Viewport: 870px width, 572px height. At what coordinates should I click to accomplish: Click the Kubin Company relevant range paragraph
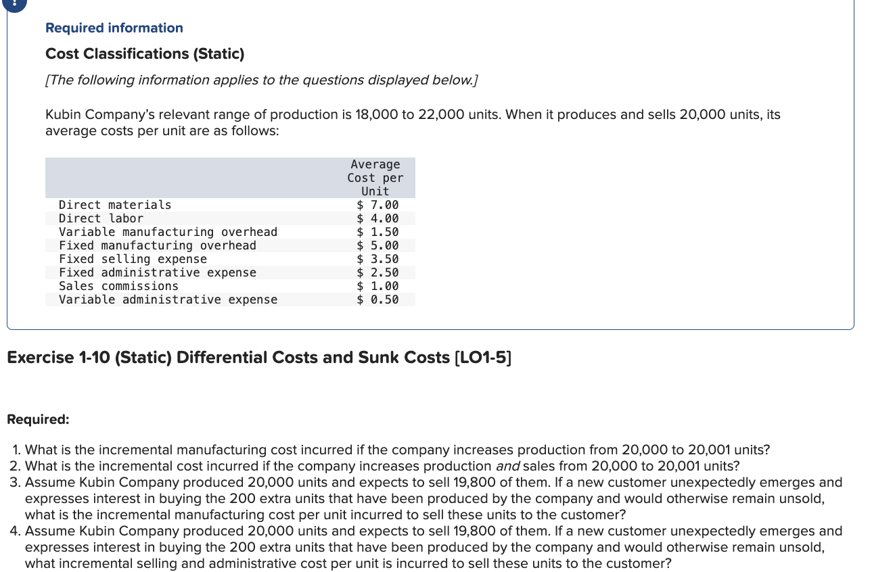[x=413, y=122]
